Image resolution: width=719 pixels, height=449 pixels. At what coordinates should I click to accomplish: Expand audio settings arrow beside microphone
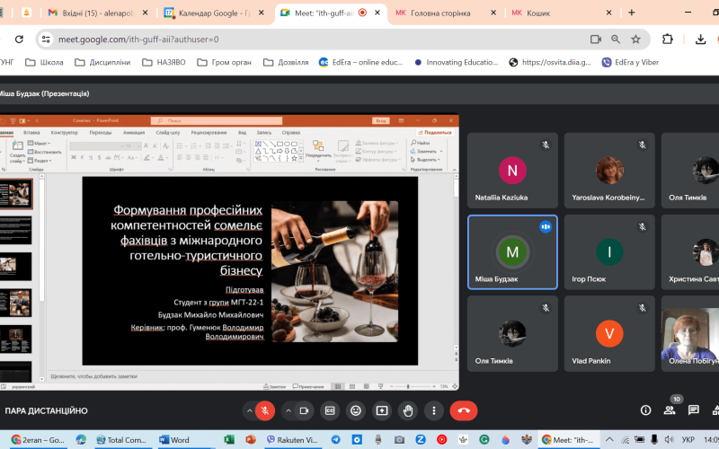[249, 410]
